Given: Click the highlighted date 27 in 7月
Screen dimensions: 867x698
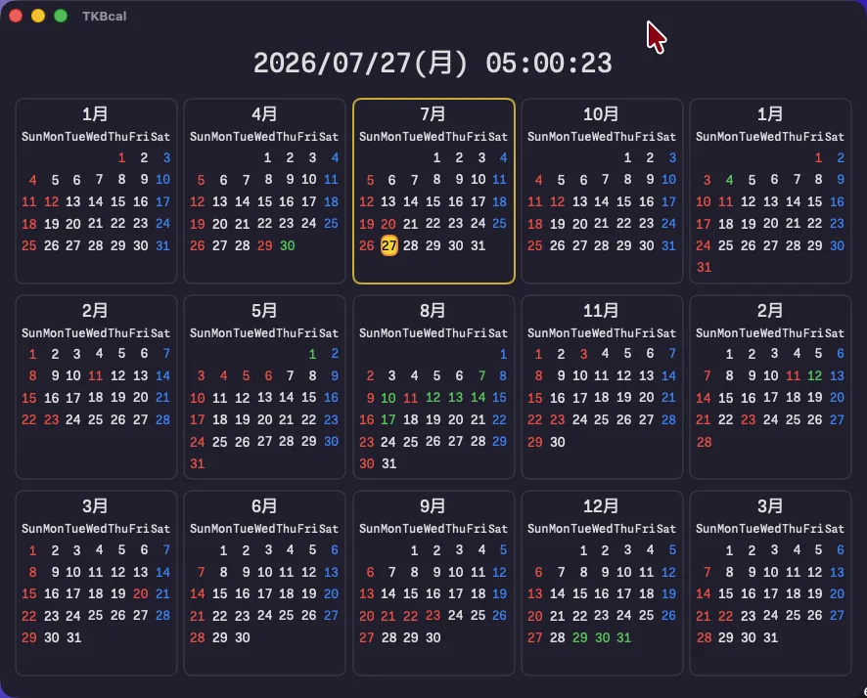Looking at the screenshot, I should pos(389,245).
